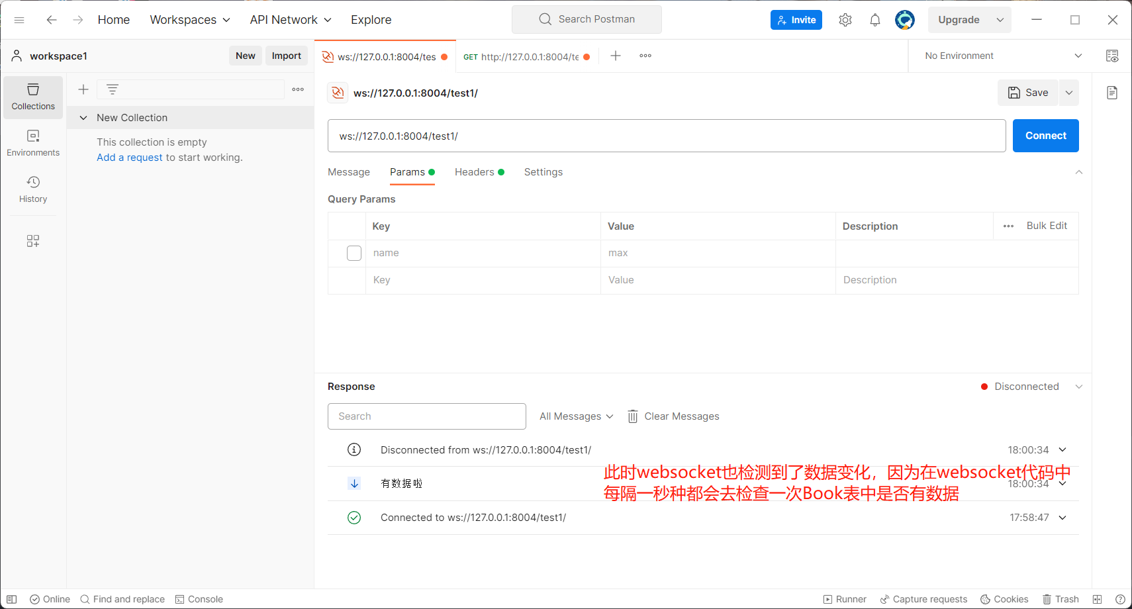Open the All Messages filter dropdown

[x=577, y=416]
